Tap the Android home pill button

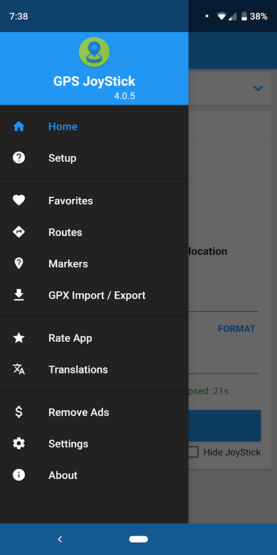pyautogui.click(x=138, y=539)
